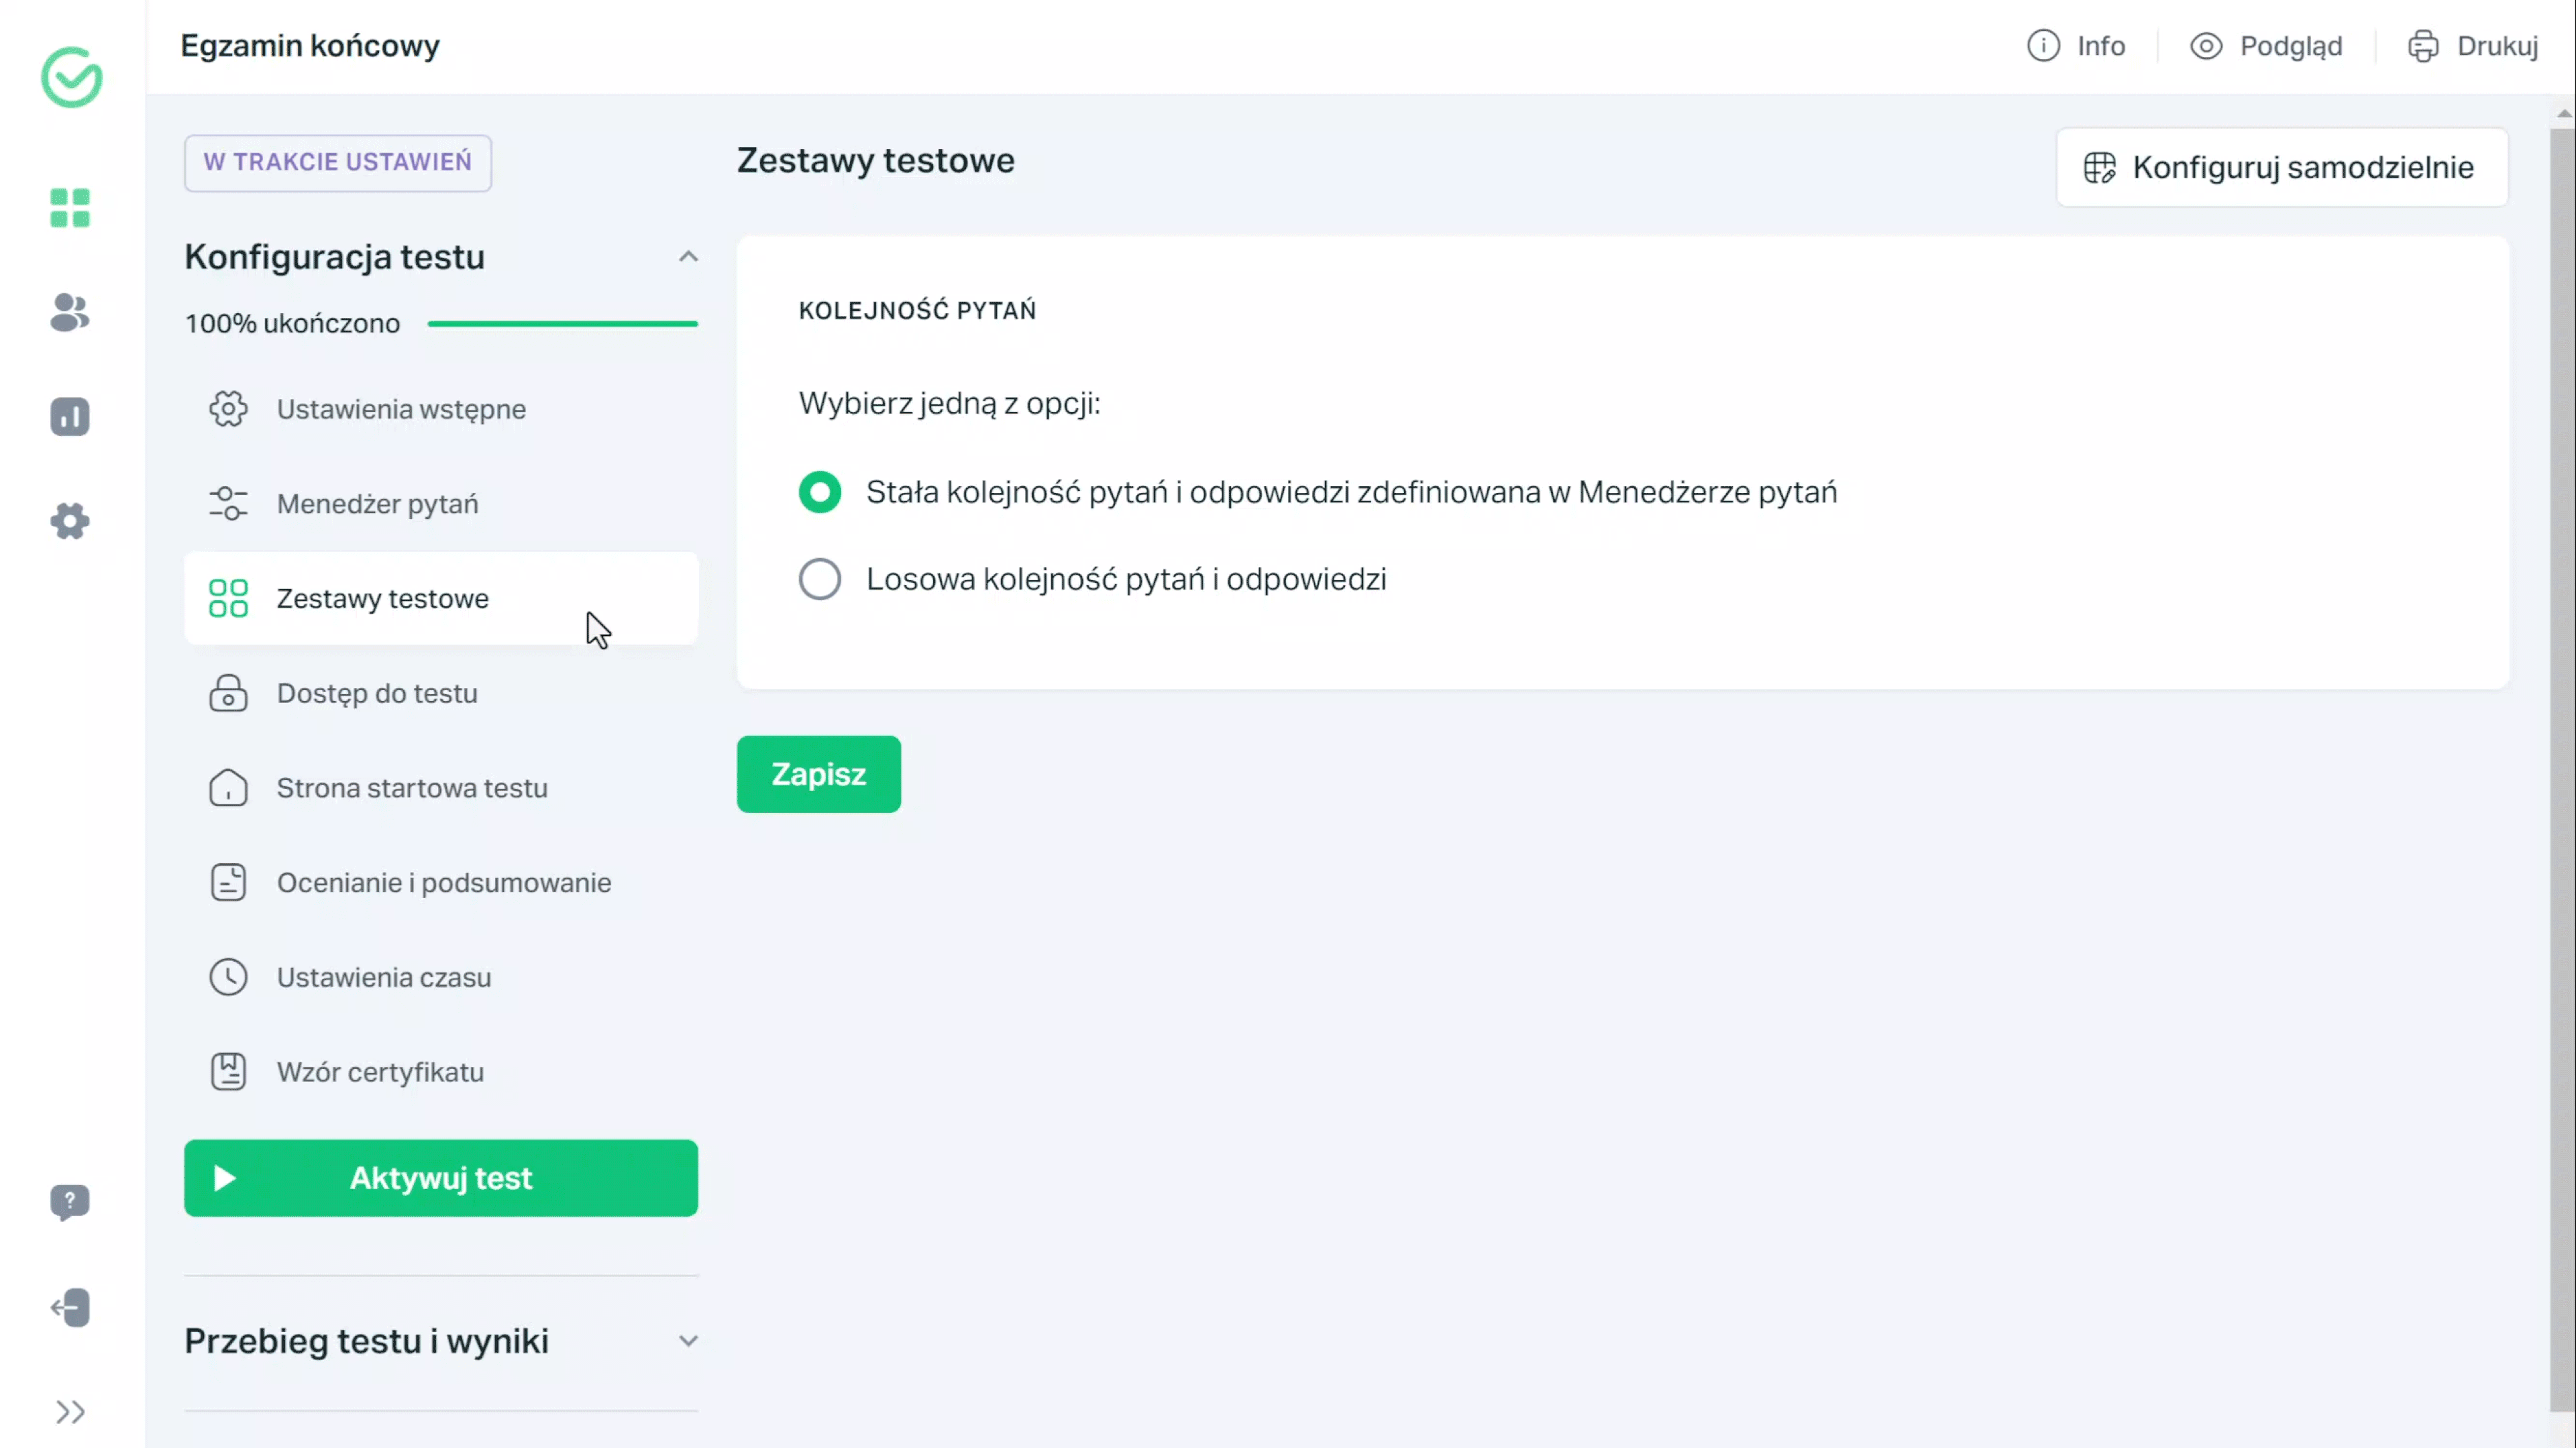Click the logout door icon

click(70, 1308)
